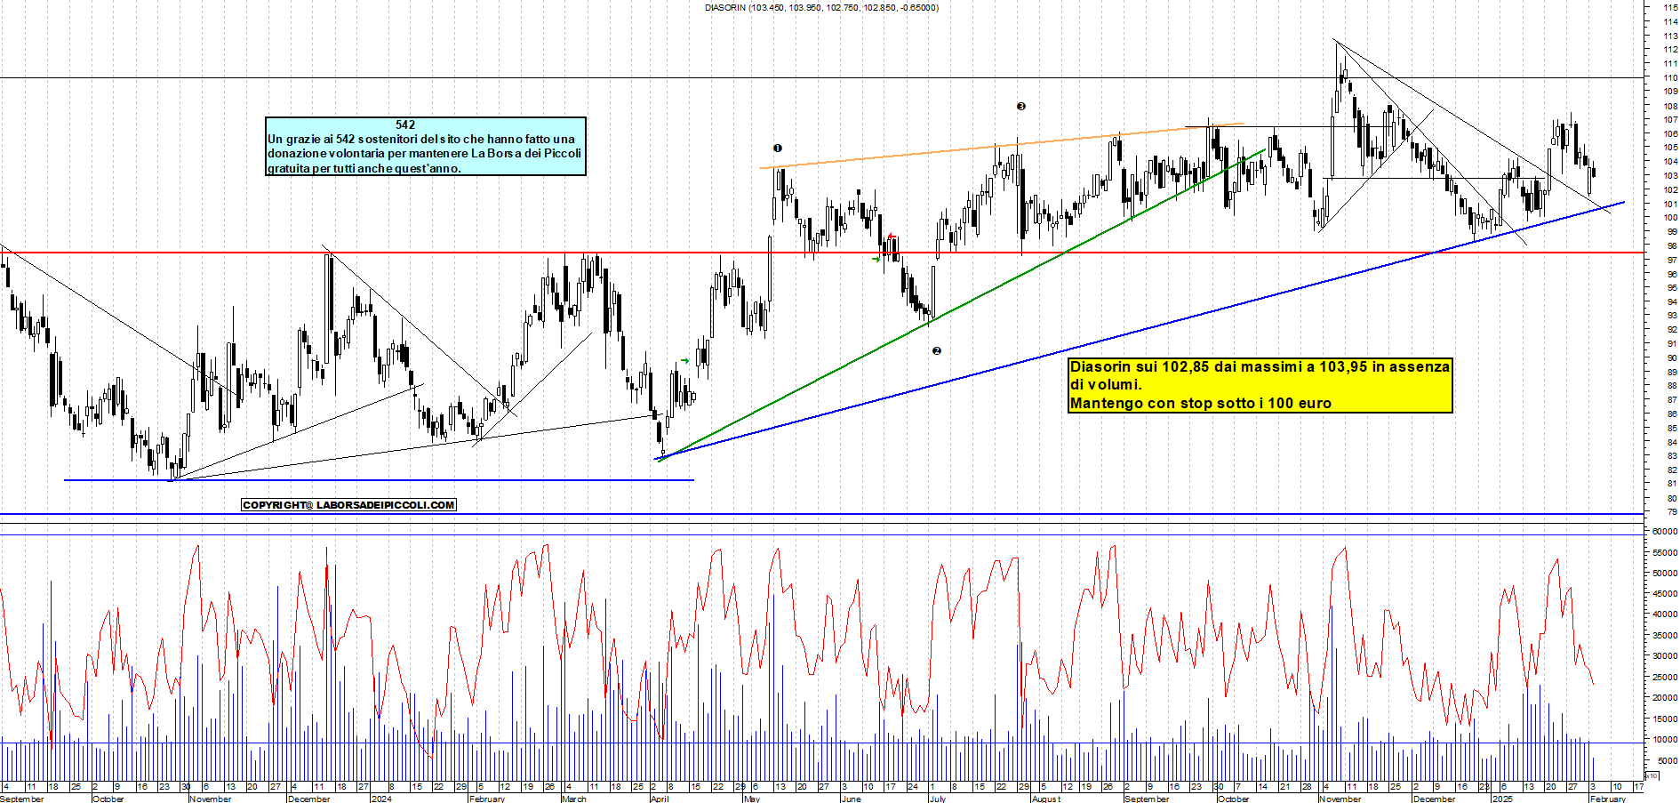Screen dimensions: 1680x803
Task: Click wave marker number 3 above late-July high
Action: [1021, 107]
